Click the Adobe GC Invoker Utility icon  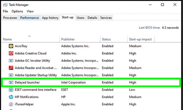pyautogui.click(x=11, y=61)
